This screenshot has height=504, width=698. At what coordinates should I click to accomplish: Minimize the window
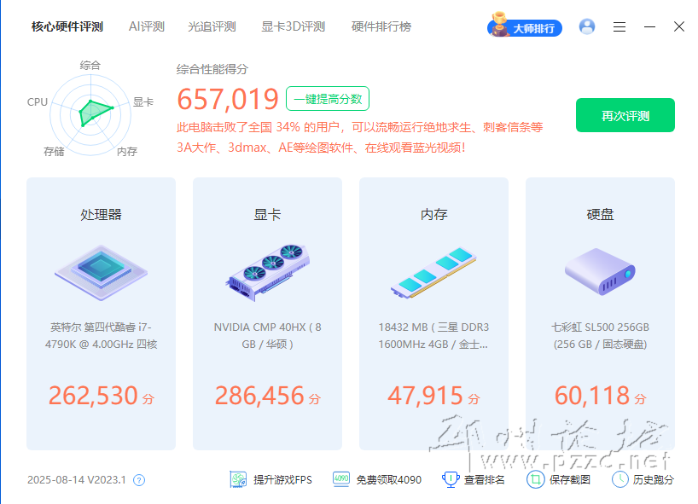click(x=649, y=27)
